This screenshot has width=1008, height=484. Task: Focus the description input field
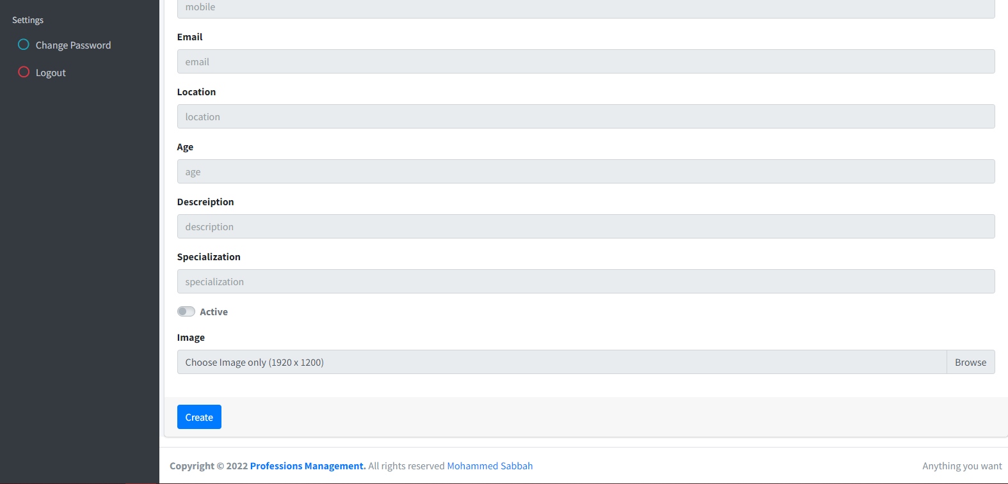coord(586,226)
